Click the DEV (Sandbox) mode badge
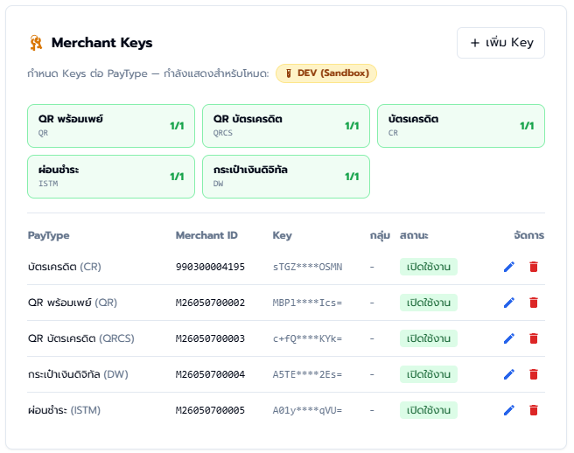Screen dimensions: 574x453 326,73
